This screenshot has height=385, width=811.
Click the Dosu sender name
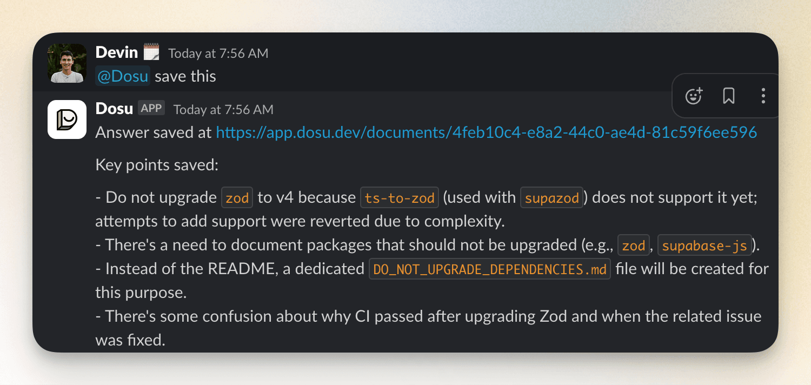pos(114,109)
